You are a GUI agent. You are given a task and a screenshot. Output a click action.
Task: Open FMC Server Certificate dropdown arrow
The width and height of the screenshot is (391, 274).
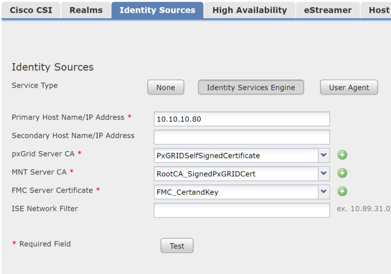(324, 191)
